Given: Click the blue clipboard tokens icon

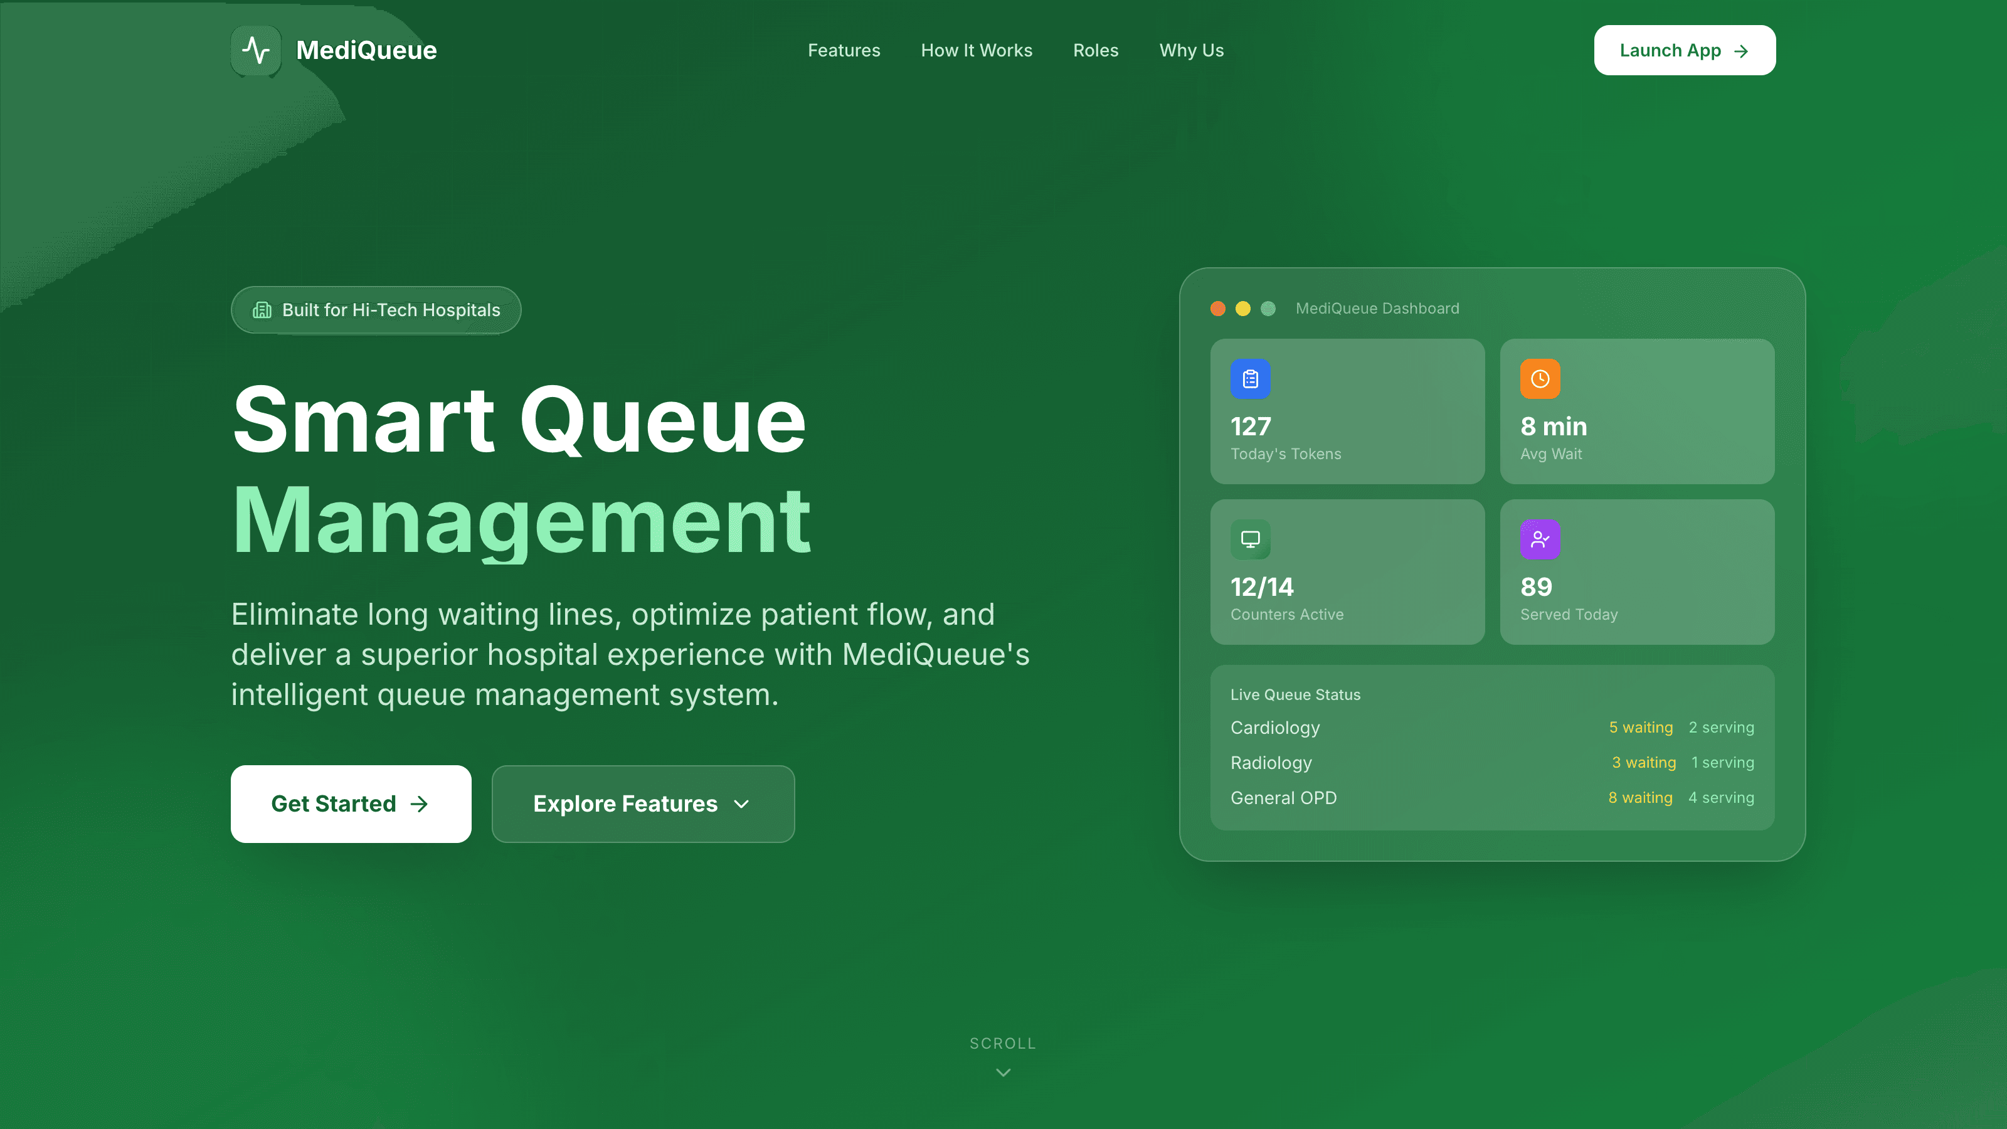Looking at the screenshot, I should 1251,379.
